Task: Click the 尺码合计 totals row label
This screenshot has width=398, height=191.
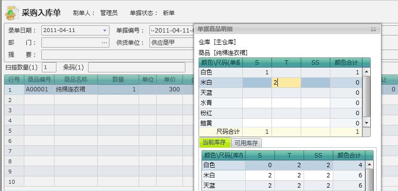Action: click(220, 132)
